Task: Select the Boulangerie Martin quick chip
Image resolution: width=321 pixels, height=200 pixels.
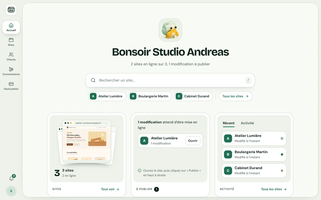Action: [x=150, y=96]
